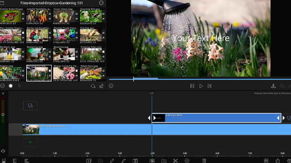Click the undo arrow
The image size is (291, 163).
(x=282, y=86)
